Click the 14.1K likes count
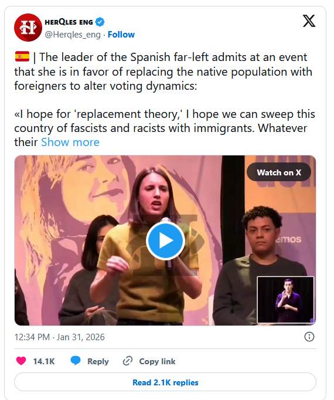 pyautogui.click(x=44, y=361)
